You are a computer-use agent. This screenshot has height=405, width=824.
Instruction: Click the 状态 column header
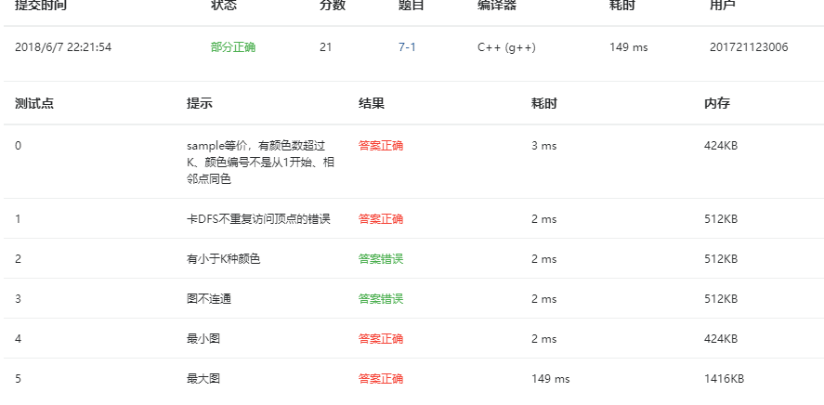[x=223, y=6]
